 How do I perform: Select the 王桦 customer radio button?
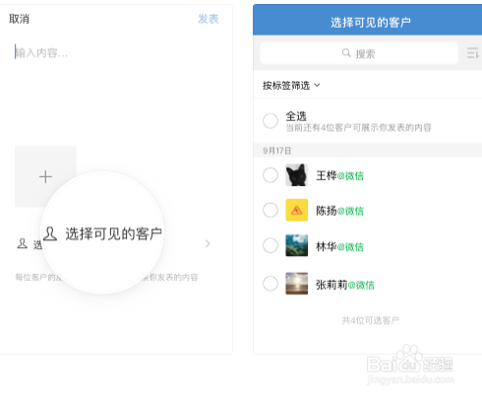(x=271, y=175)
